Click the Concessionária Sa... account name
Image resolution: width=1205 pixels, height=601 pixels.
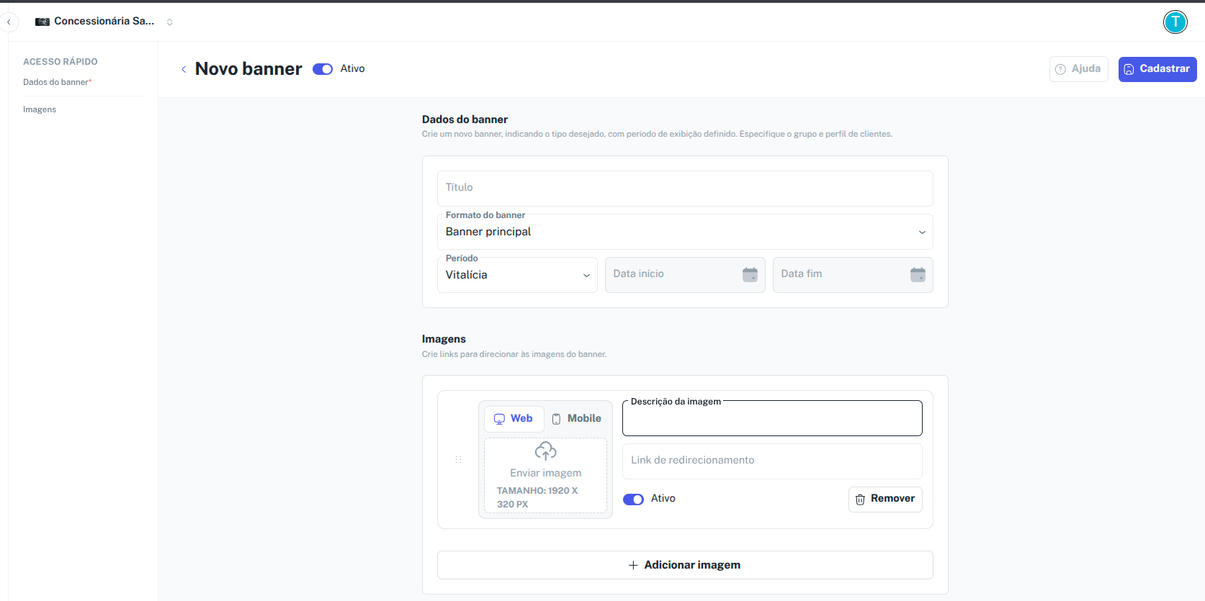coord(104,22)
